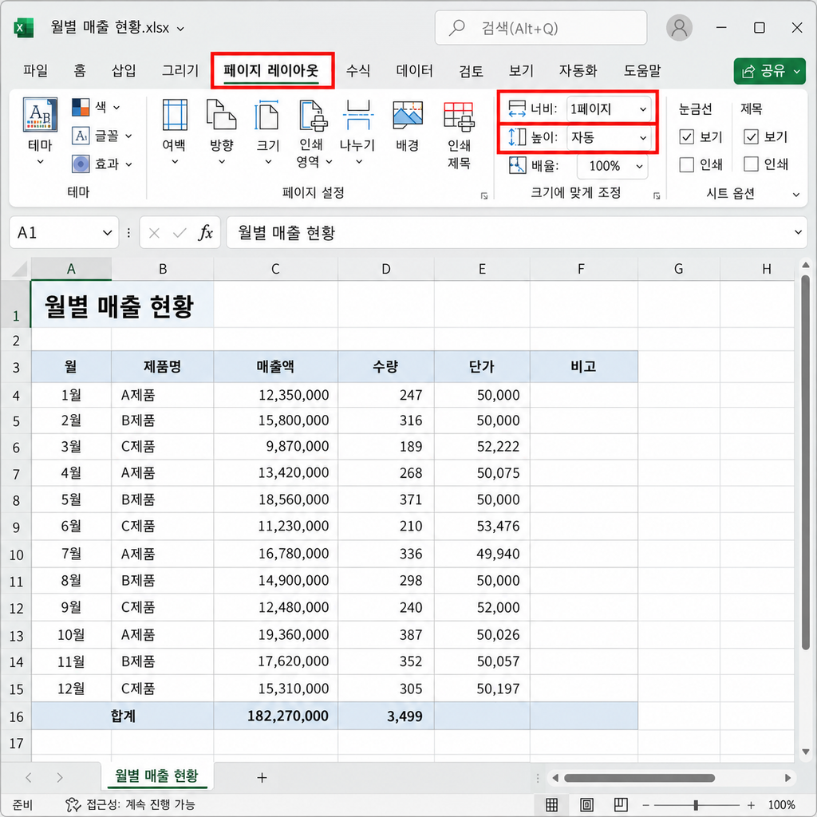
Task: Click the formula bar cancel X icon
Action: [x=154, y=233]
